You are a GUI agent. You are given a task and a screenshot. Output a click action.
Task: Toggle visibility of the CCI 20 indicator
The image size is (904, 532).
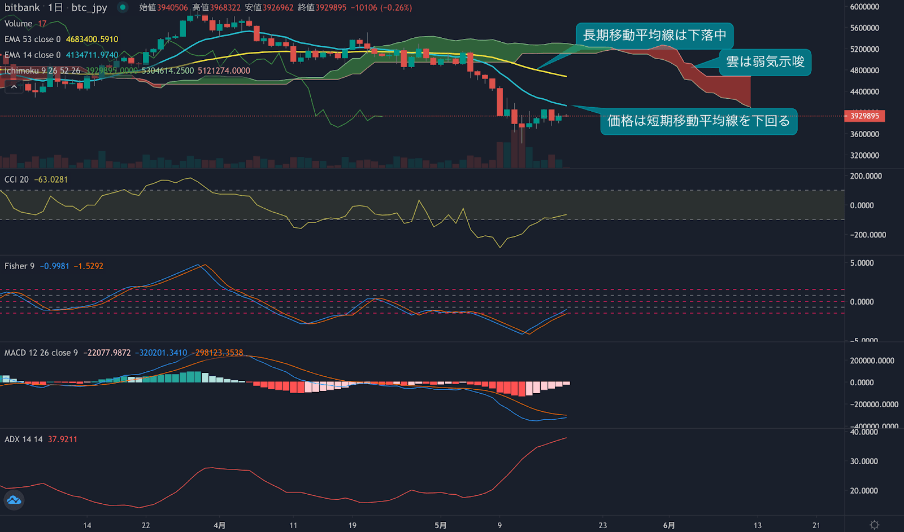pyautogui.click(x=17, y=179)
